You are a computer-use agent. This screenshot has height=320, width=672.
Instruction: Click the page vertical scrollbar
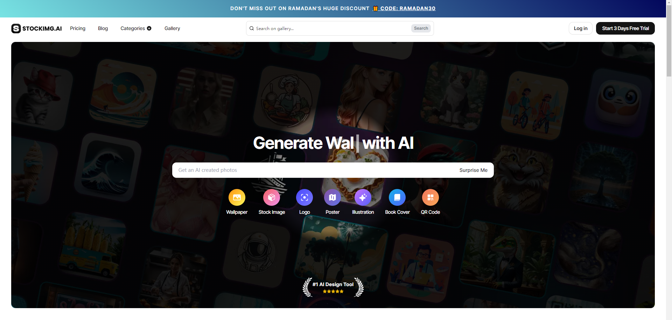[669, 160]
